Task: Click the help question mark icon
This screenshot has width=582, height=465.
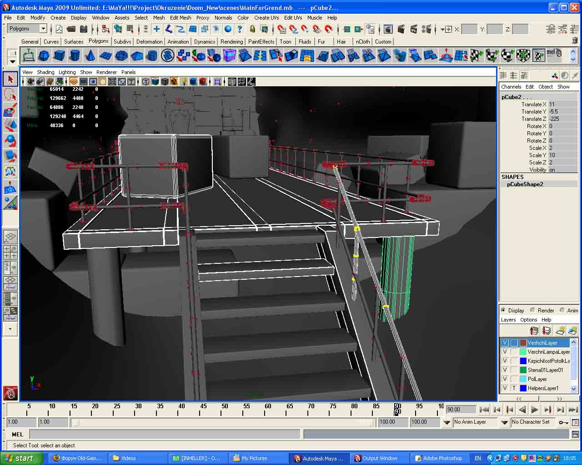Action: click(240, 29)
